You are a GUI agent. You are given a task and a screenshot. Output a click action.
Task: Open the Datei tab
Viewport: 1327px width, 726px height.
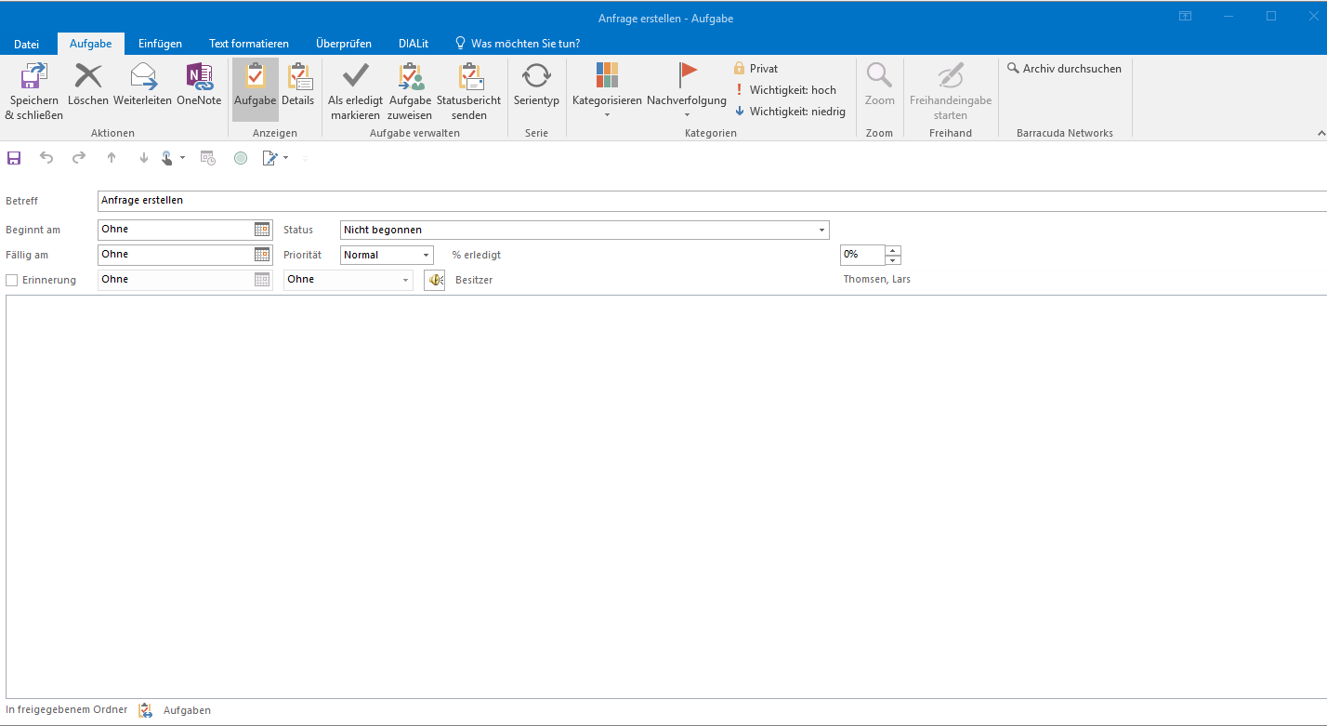[x=27, y=44]
